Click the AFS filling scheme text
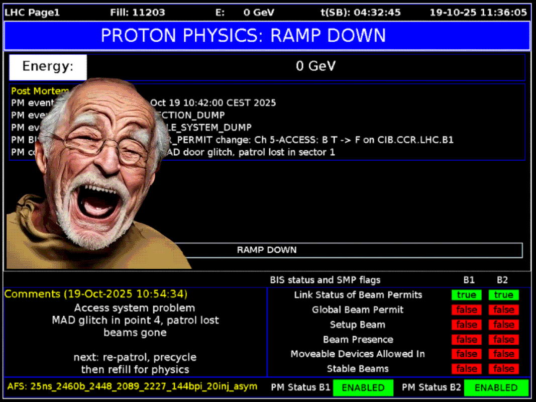 pyautogui.click(x=132, y=386)
